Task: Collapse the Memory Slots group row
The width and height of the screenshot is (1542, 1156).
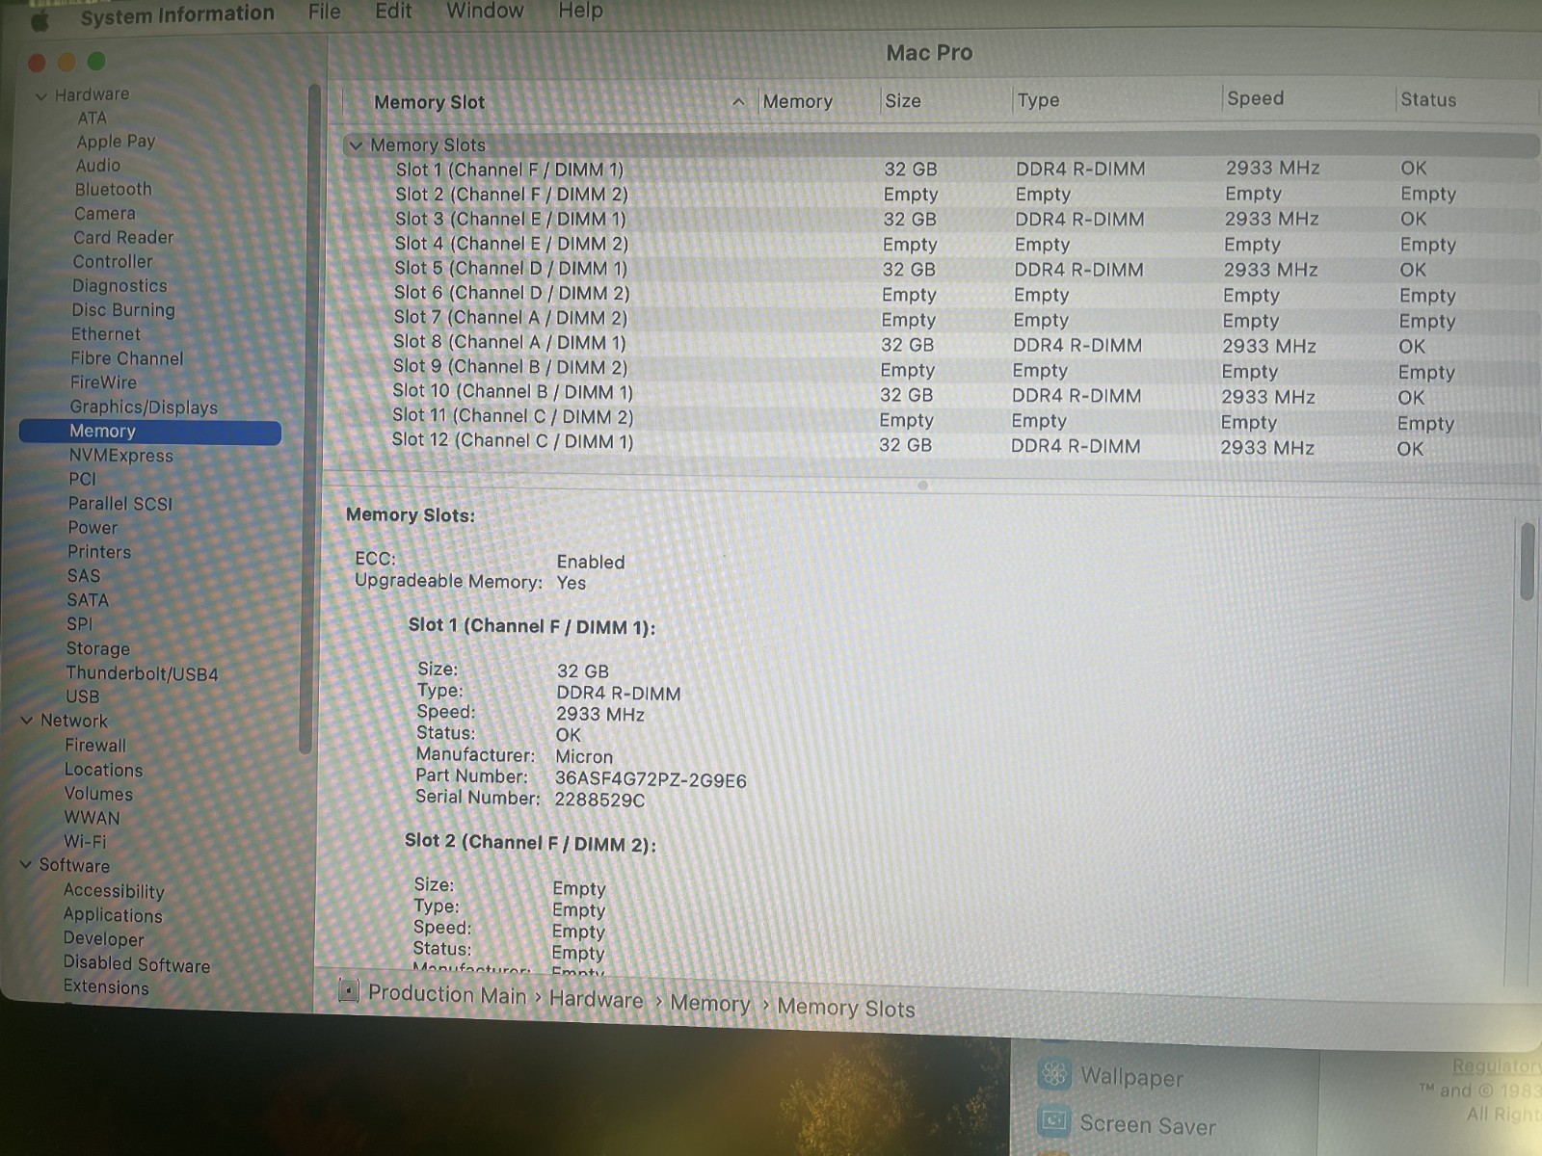Action: (x=357, y=145)
